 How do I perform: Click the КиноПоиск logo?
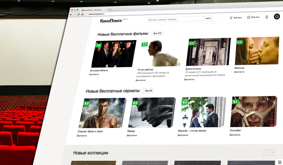coord(111,21)
